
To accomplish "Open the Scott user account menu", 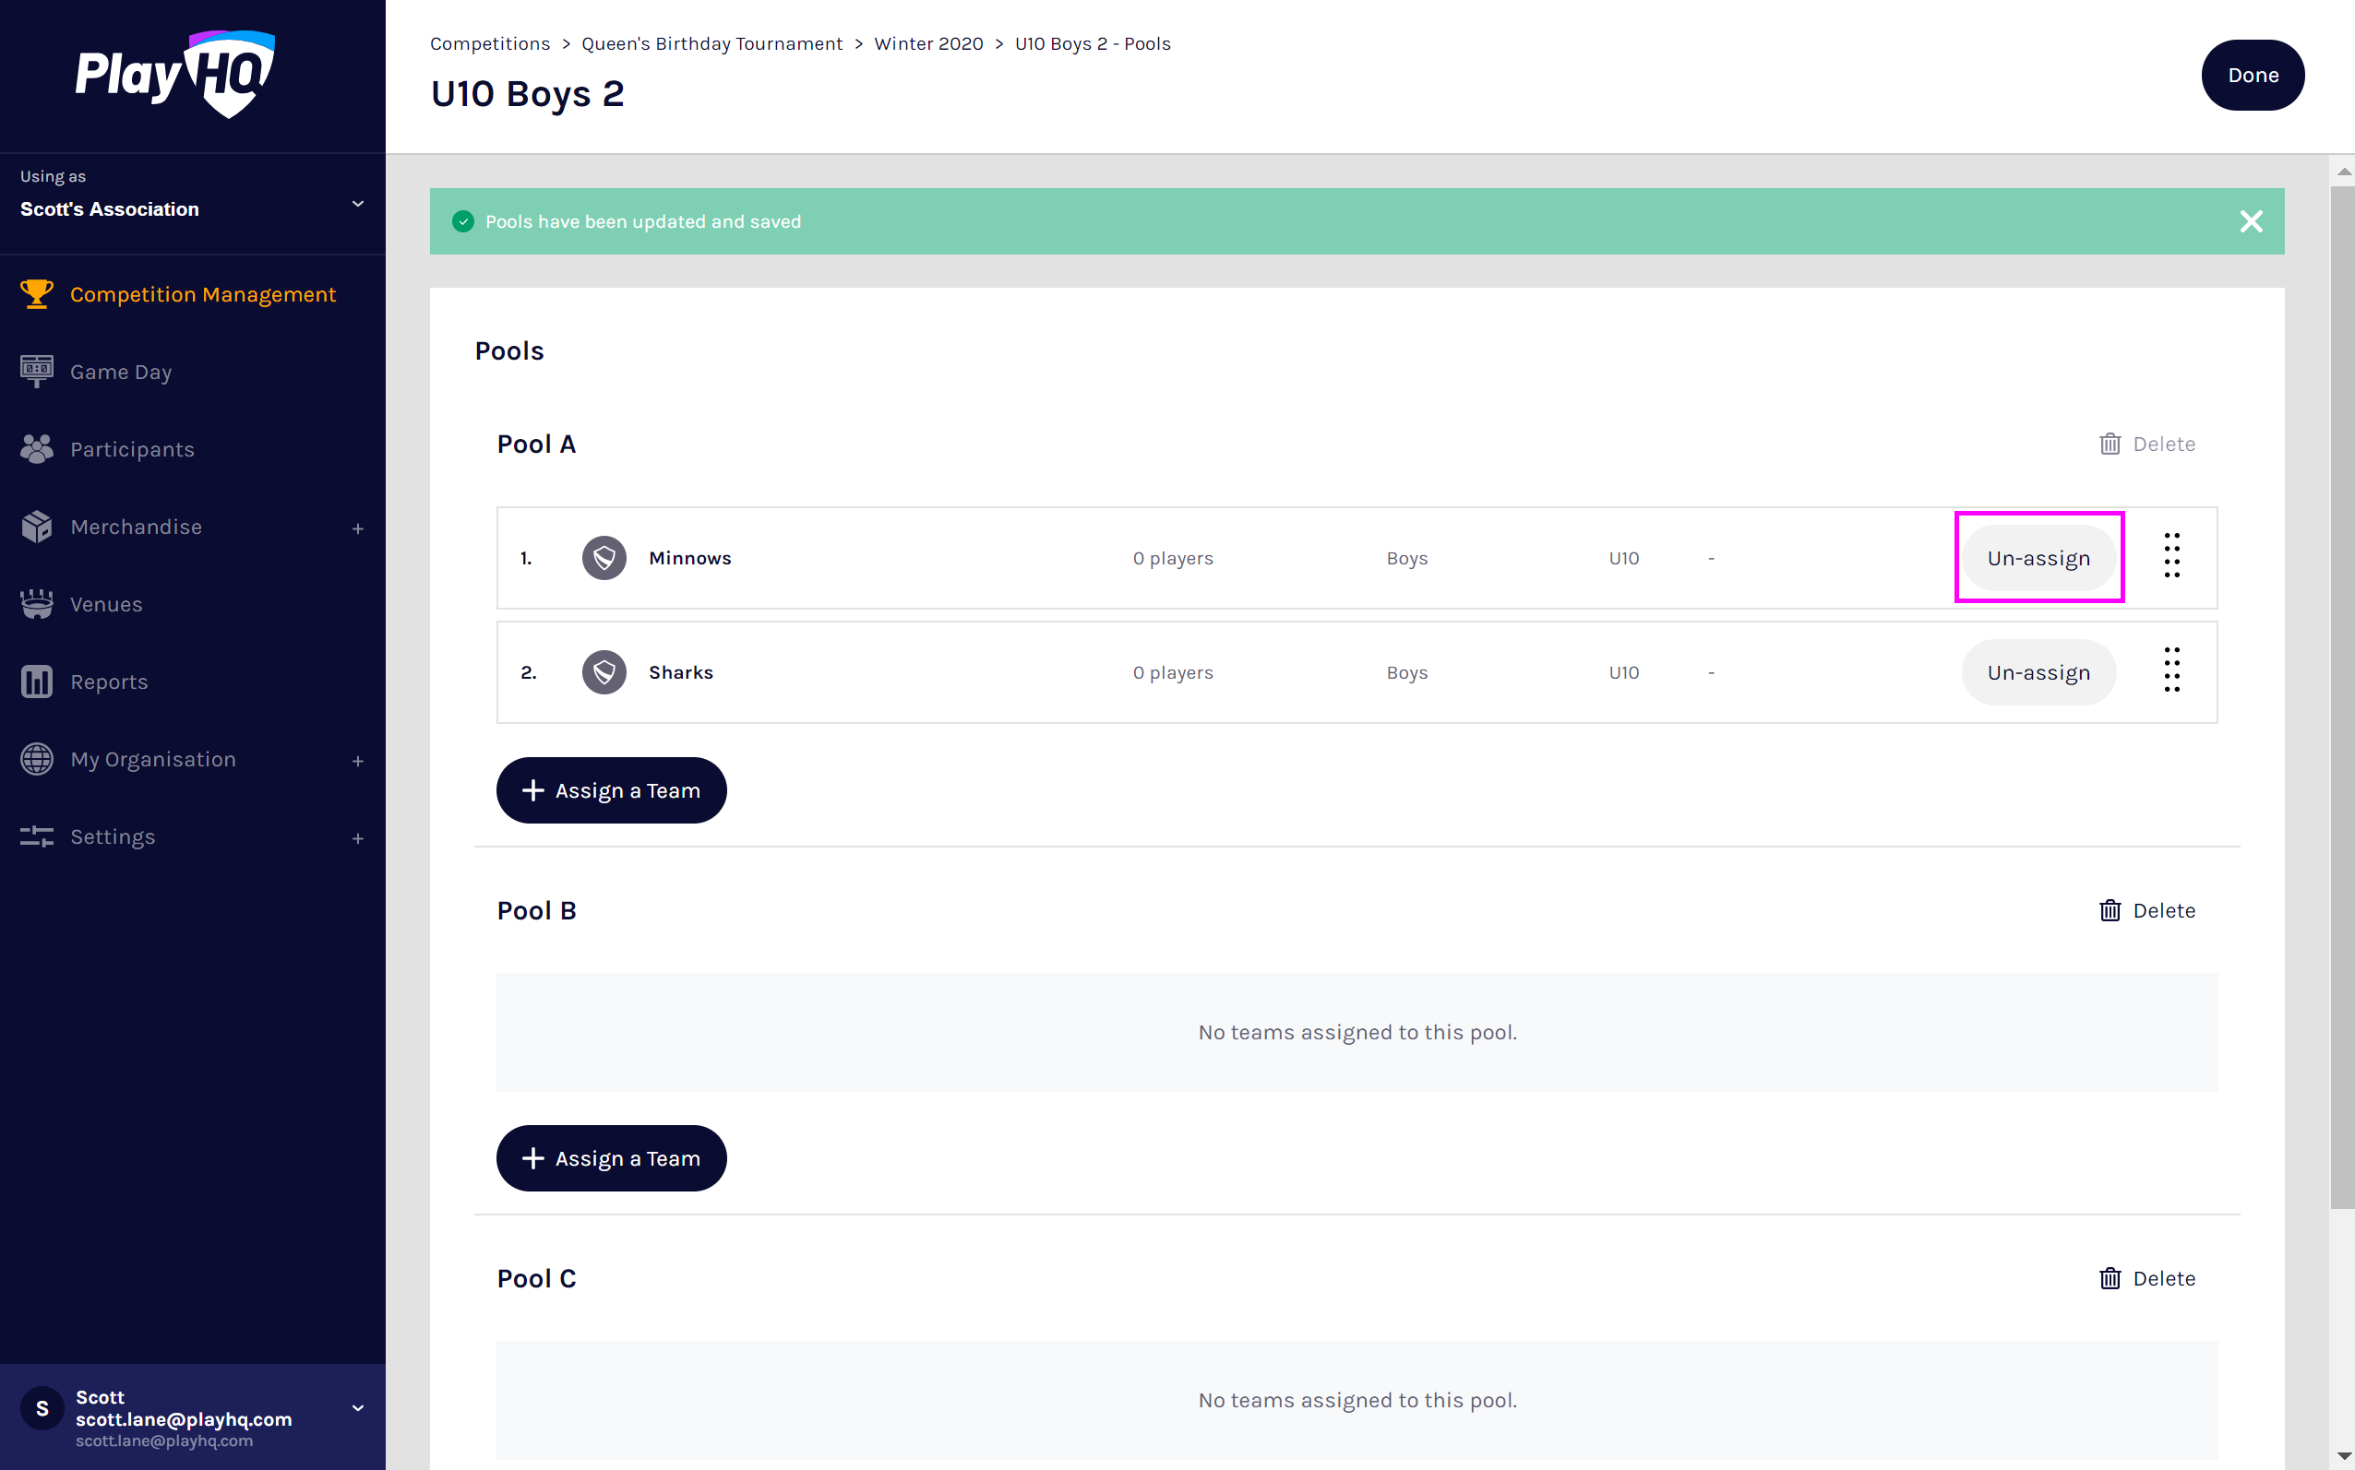I will point(358,1408).
